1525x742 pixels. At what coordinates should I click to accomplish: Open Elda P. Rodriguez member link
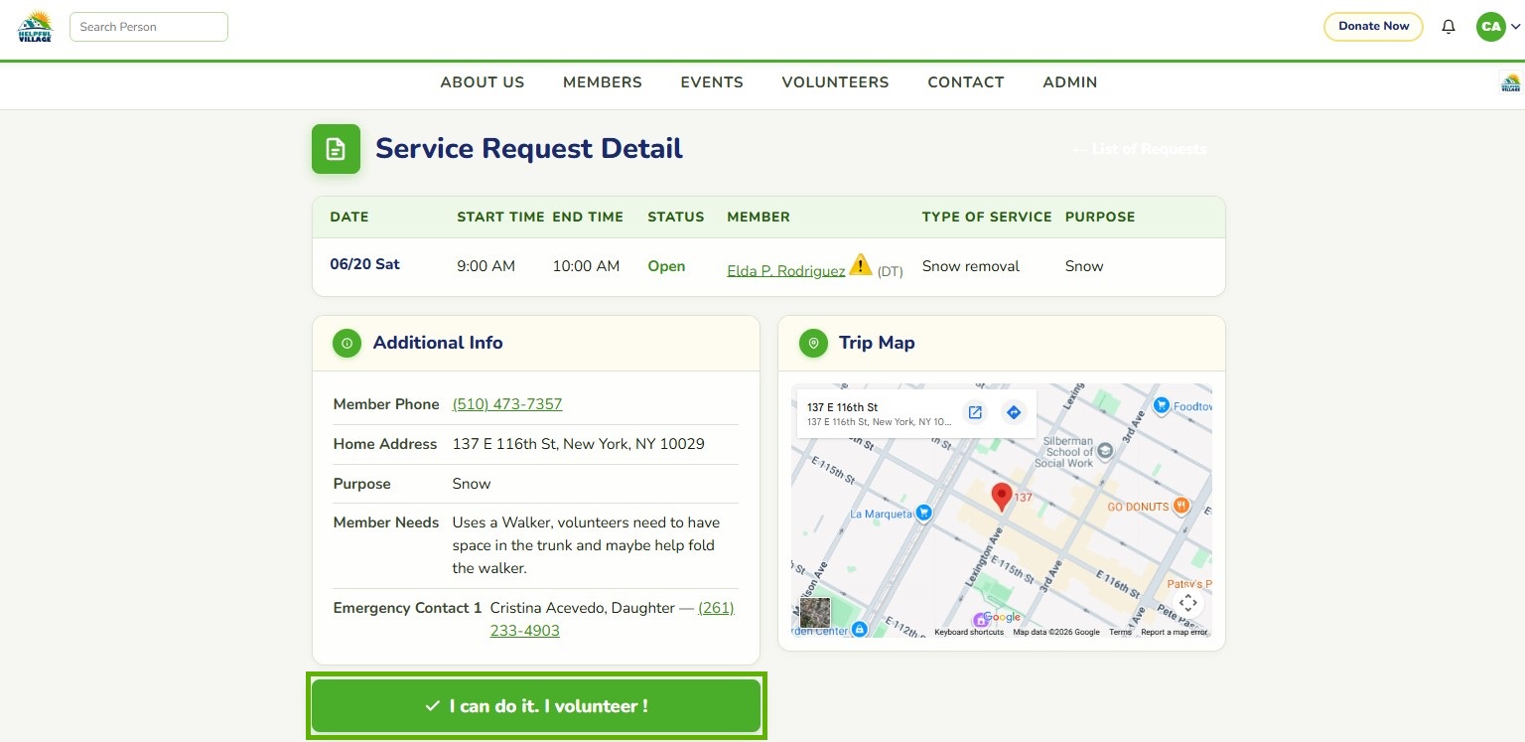coord(786,270)
